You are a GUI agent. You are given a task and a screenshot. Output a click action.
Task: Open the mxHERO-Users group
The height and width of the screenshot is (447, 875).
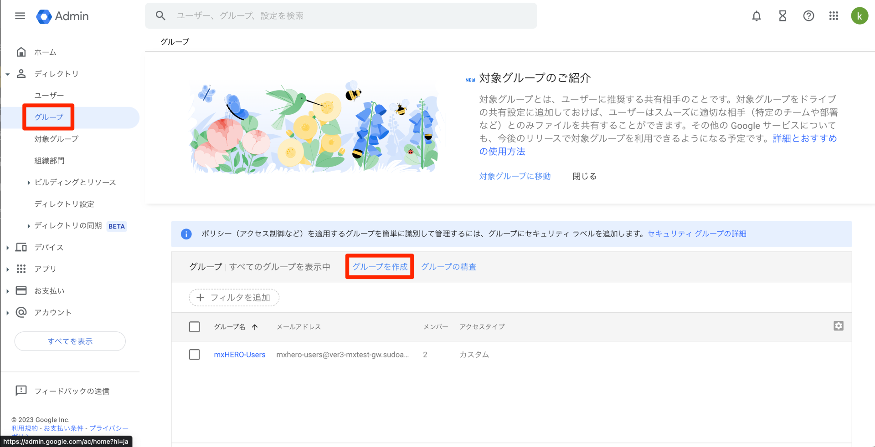[x=239, y=354]
